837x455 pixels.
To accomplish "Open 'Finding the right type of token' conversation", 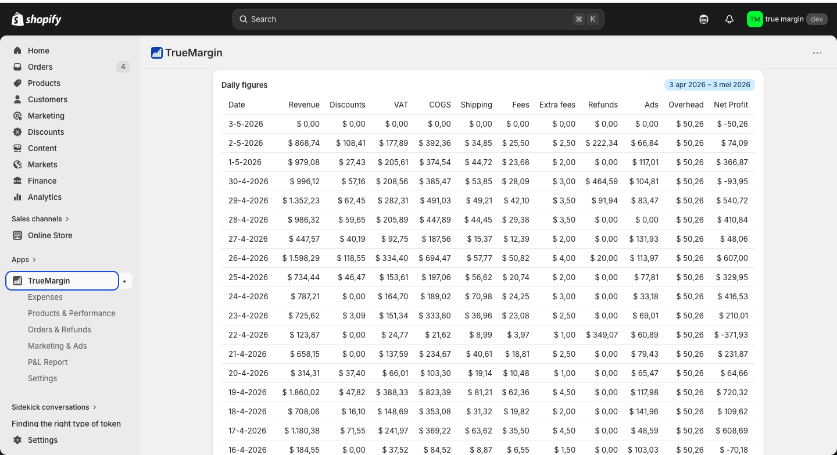I will [x=66, y=424].
